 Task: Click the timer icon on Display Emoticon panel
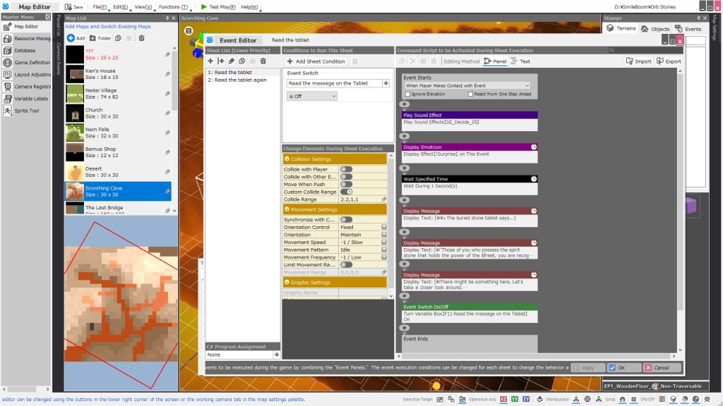[x=534, y=147]
